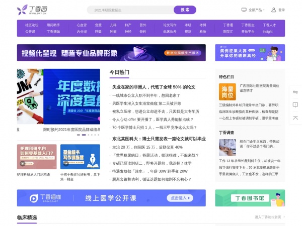
Task: Click the play icon on the 基金标书 card
Action: [x=66, y=164]
